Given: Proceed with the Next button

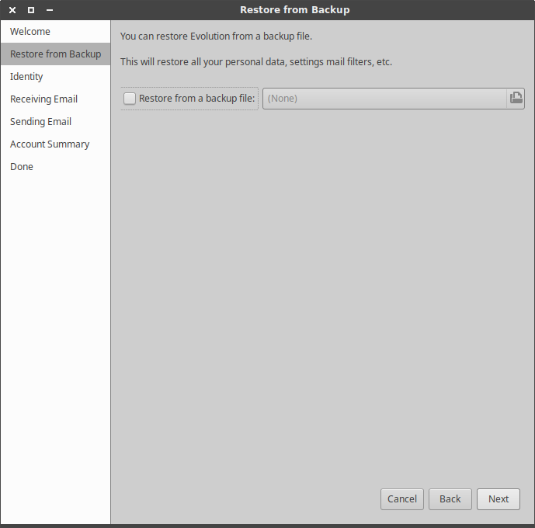Looking at the screenshot, I should (499, 499).
